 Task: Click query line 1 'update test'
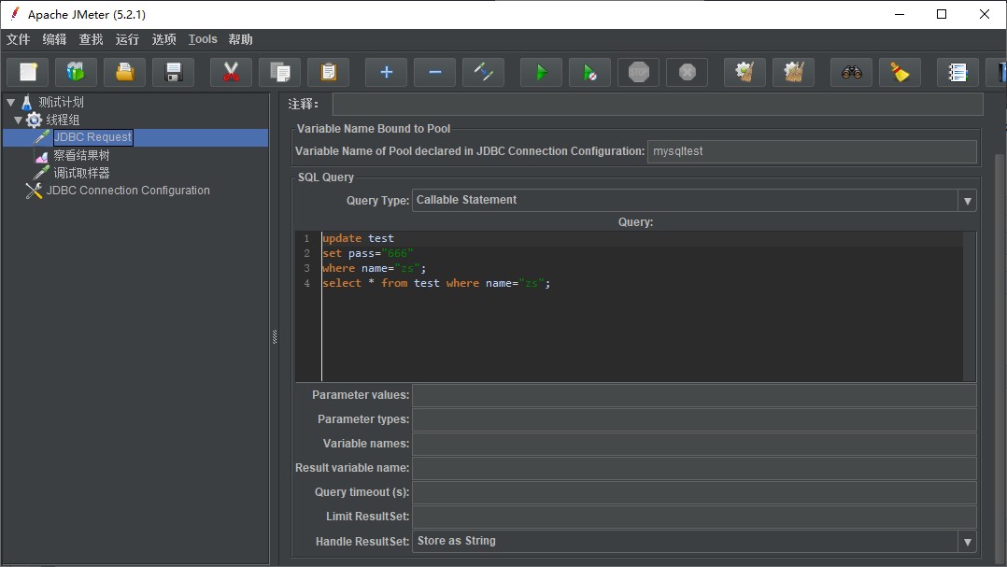359,238
